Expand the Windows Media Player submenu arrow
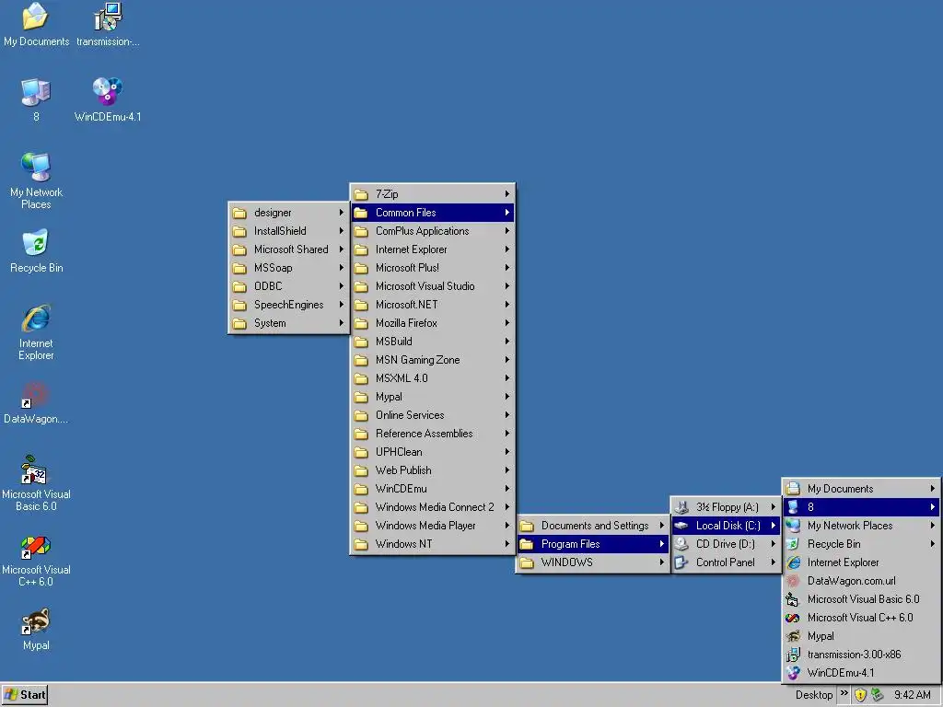This screenshot has width=943, height=707. [x=507, y=526]
